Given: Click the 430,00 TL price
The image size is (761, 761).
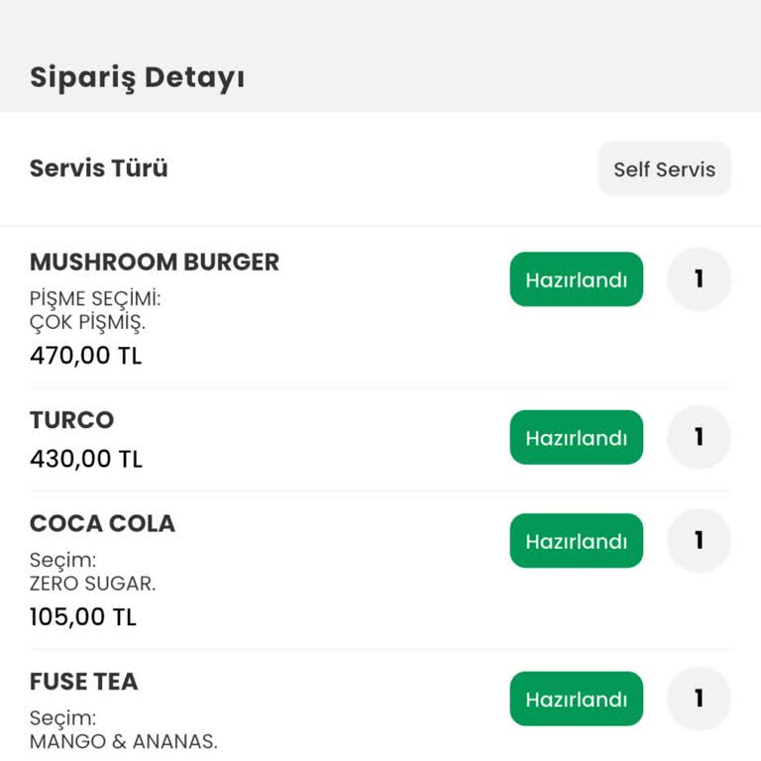Looking at the screenshot, I should click(86, 459).
